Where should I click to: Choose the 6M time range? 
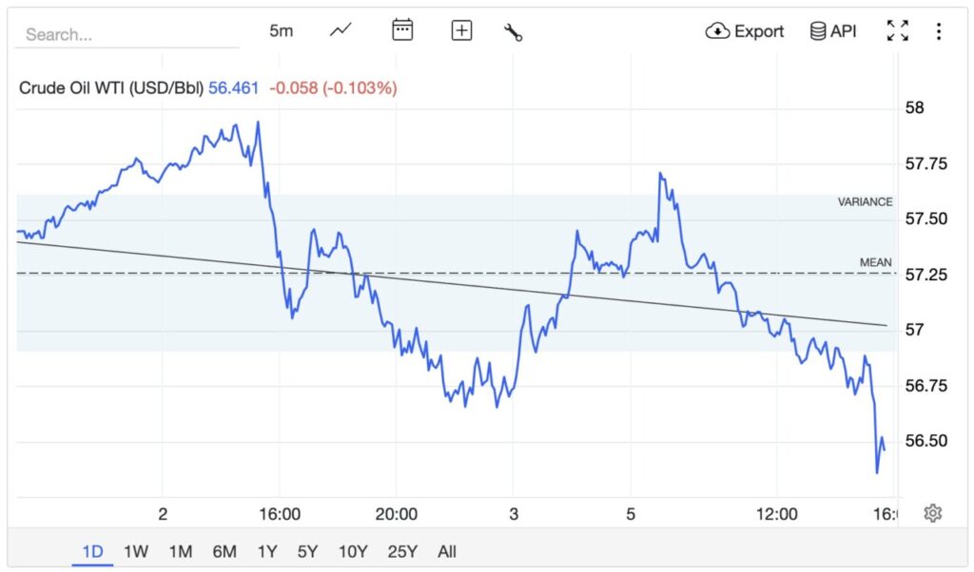tap(224, 551)
